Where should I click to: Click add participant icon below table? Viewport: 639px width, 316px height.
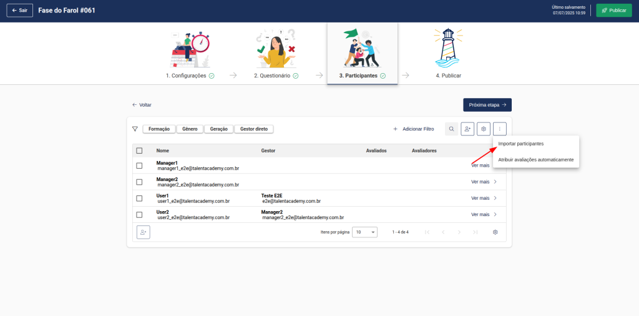[144, 232]
